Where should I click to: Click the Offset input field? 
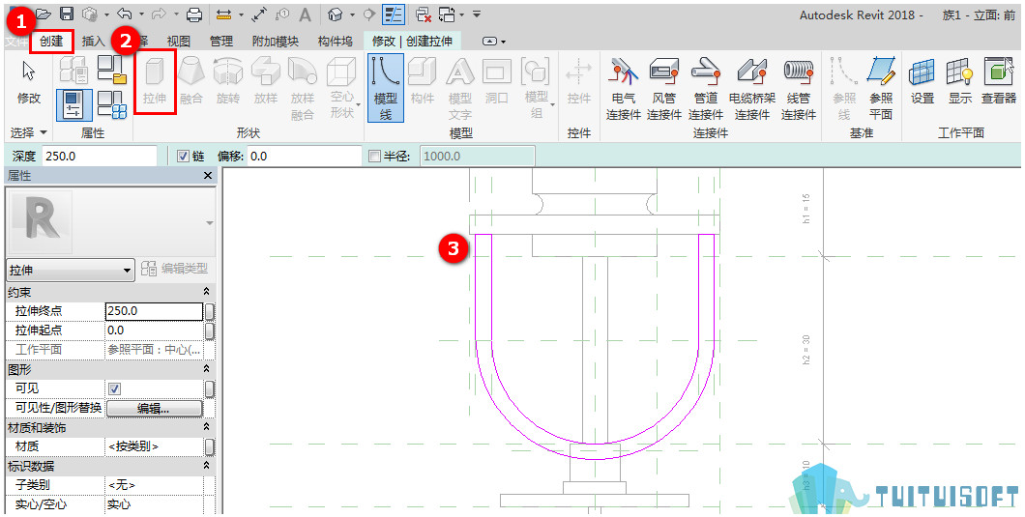click(305, 157)
